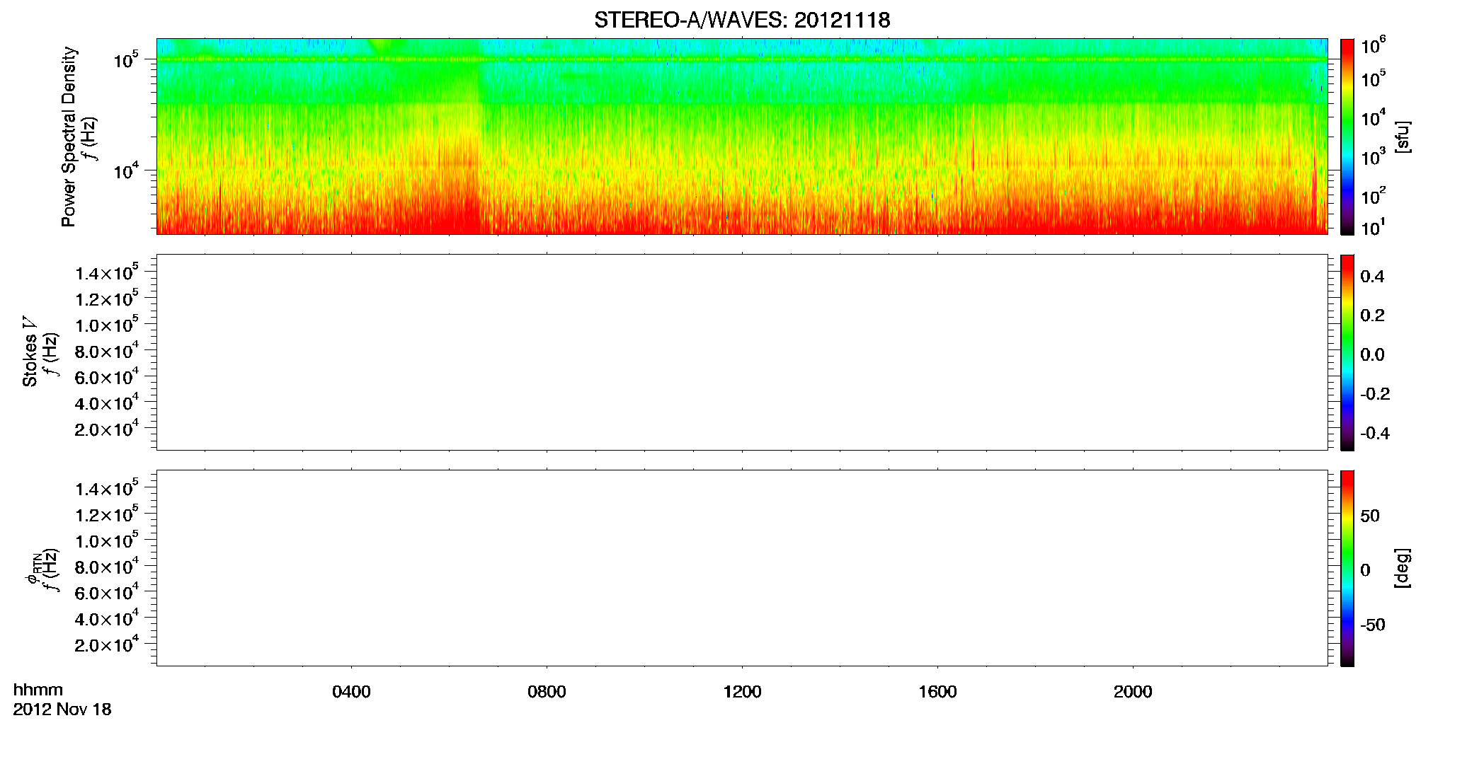Click the "[deg]" color bar unit label
1484x764 pixels.
tap(1403, 568)
